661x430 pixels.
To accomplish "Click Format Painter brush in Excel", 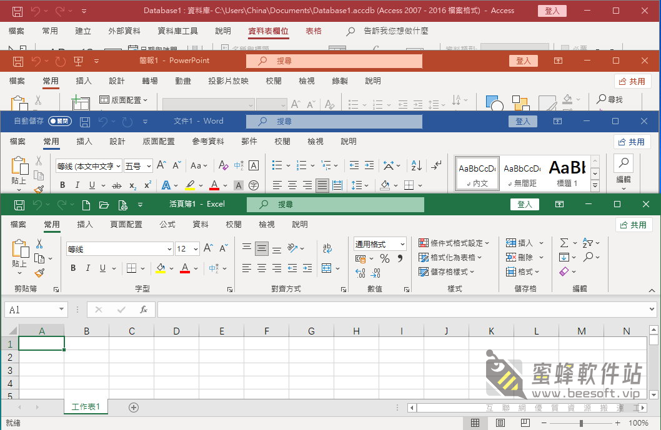I will pyautogui.click(x=39, y=273).
